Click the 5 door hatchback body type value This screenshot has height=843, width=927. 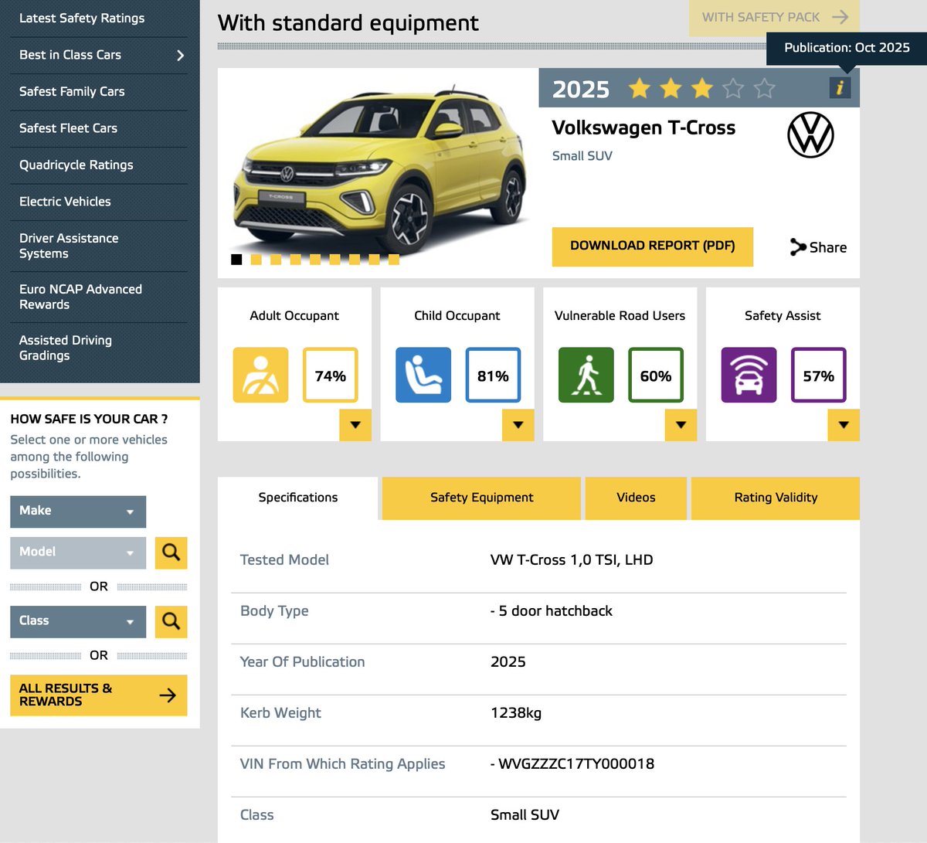(x=552, y=611)
